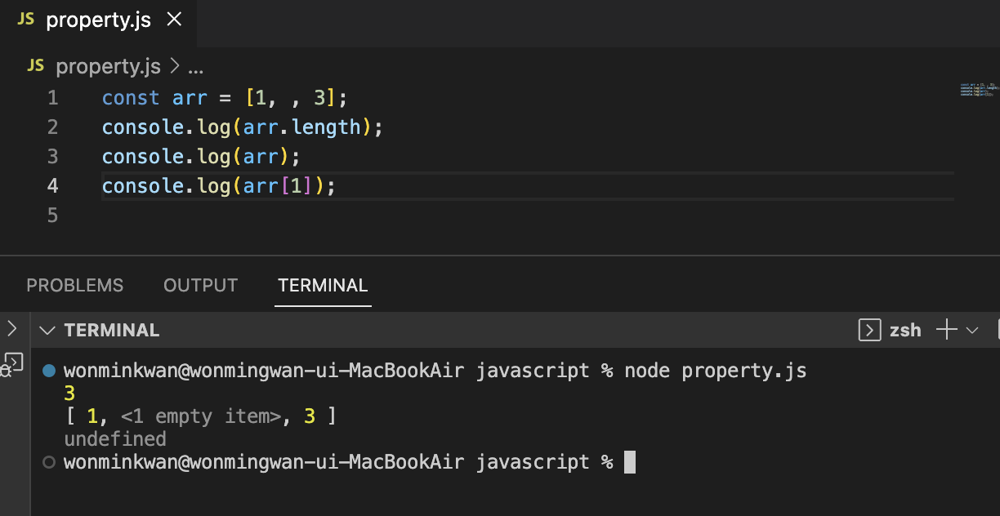Click the 'undefined' terminal output
1000x516 pixels.
pyautogui.click(x=115, y=439)
